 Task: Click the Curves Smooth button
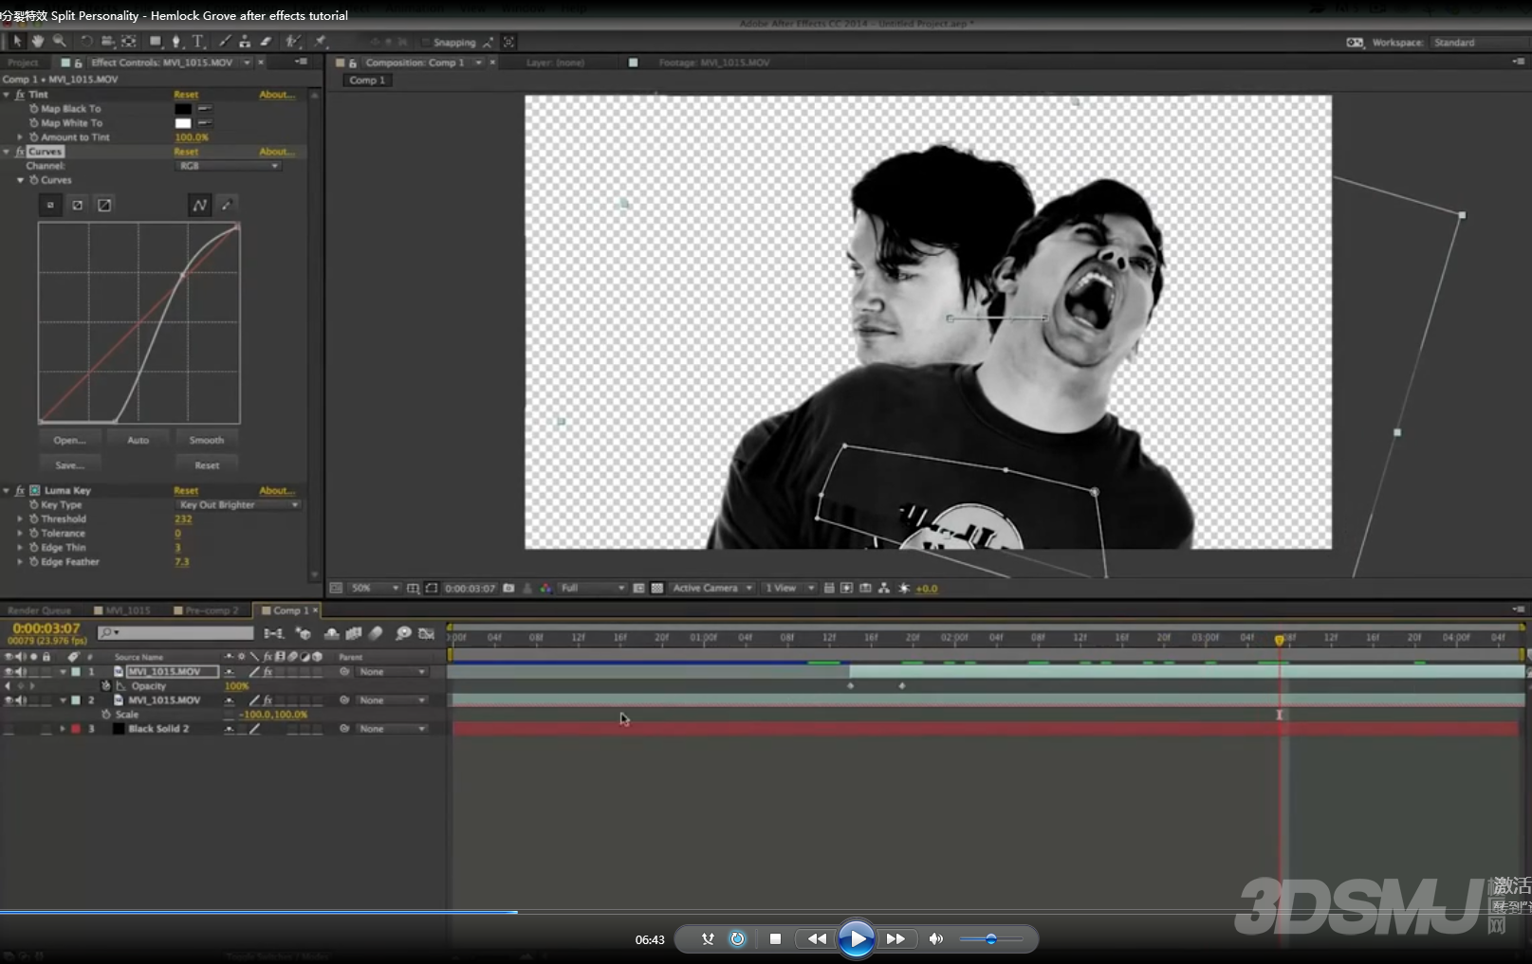click(x=206, y=440)
